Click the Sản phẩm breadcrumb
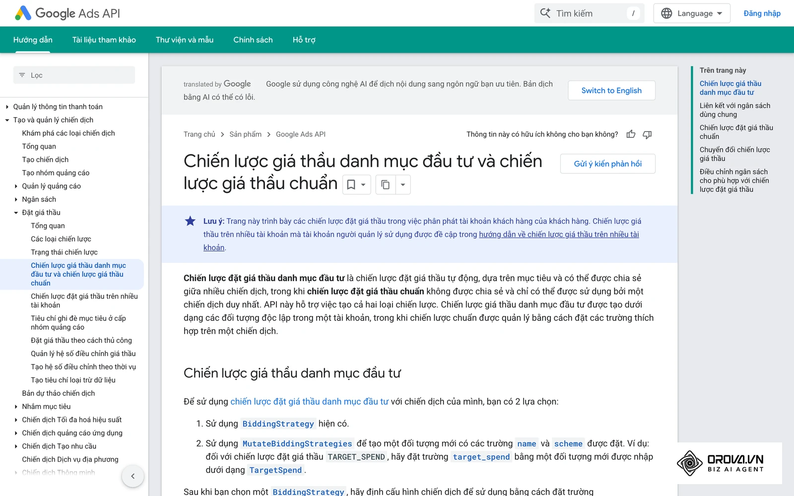794x496 pixels. point(245,134)
